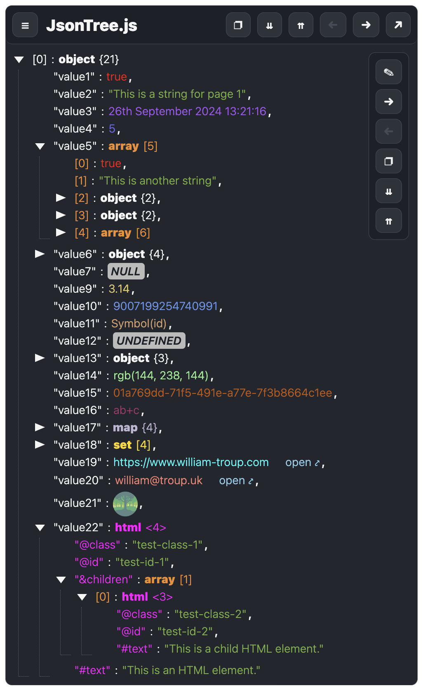The height and width of the screenshot is (691, 423).
Task: Open the hamburger menu beside JsonTree.js title
Action: [25, 25]
